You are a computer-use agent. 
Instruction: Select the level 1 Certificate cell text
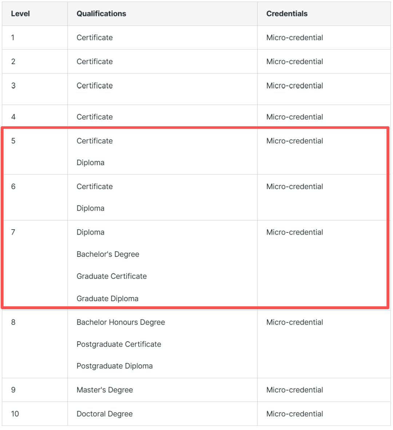pyautogui.click(x=95, y=38)
